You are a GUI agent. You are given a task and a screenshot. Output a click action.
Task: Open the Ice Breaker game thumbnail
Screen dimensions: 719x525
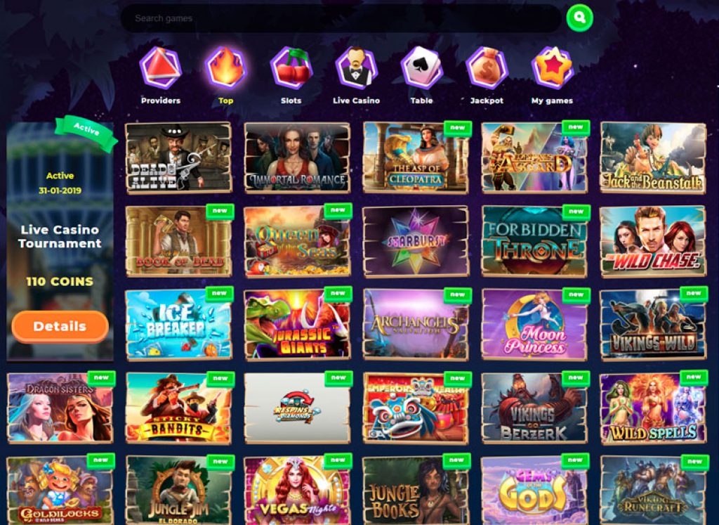(x=178, y=325)
